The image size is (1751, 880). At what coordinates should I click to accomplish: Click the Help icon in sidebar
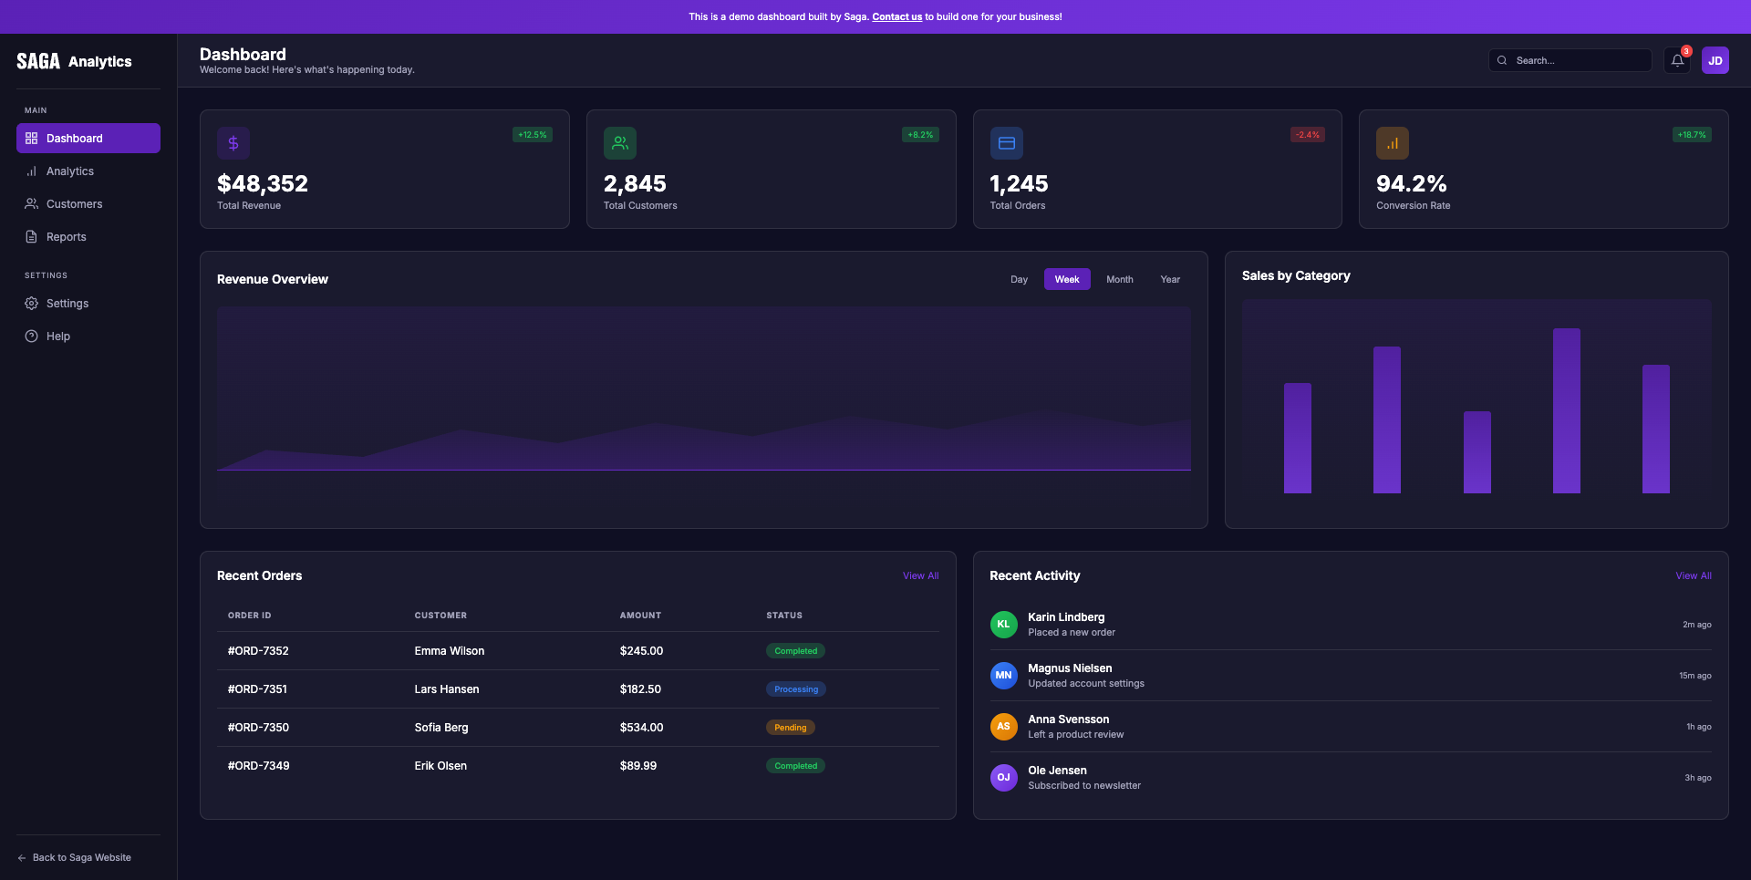click(31, 336)
